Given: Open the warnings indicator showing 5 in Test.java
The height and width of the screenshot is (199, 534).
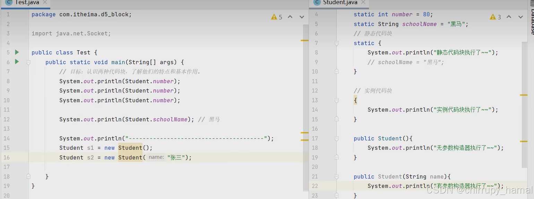Looking at the screenshot, I should pyautogui.click(x=277, y=17).
